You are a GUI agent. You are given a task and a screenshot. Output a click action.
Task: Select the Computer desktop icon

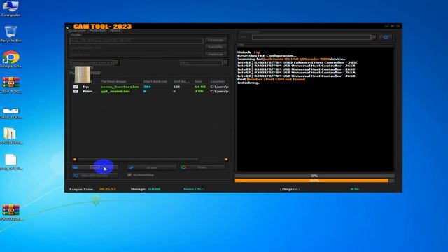(11, 9)
